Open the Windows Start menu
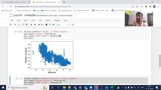Viewport: 161px width, 90px height. 3,87
